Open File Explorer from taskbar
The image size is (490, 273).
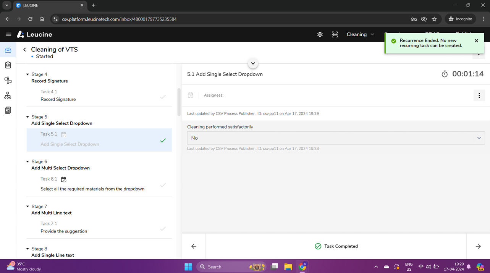tap(288, 267)
